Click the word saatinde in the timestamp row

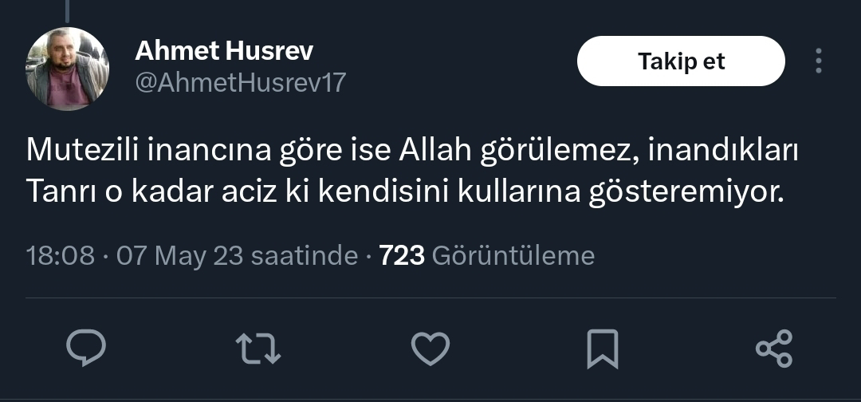coord(305,256)
